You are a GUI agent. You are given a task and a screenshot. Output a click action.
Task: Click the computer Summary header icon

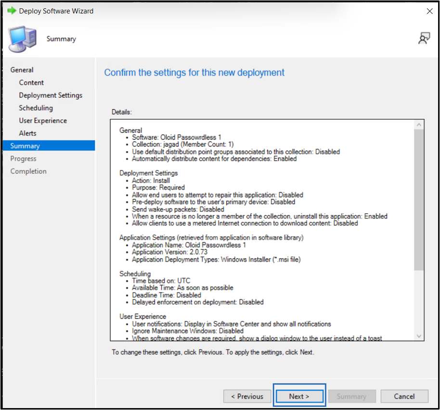pyautogui.click(x=23, y=39)
